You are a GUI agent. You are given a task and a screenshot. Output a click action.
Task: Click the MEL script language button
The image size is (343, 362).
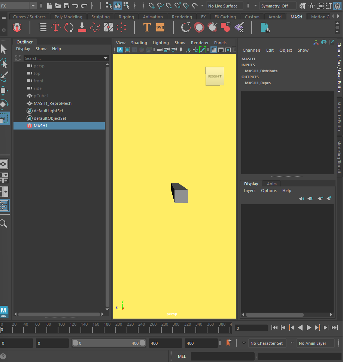(182, 356)
